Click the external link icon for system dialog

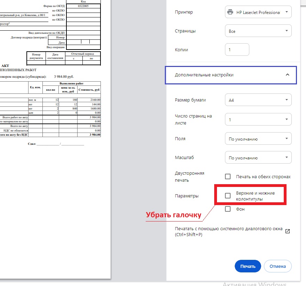coord(287,231)
